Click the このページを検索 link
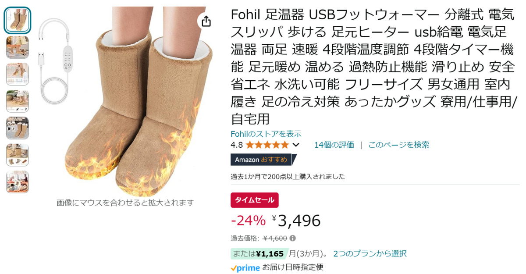Image resolution: width=526 pixels, height=274 pixels. tap(398, 145)
